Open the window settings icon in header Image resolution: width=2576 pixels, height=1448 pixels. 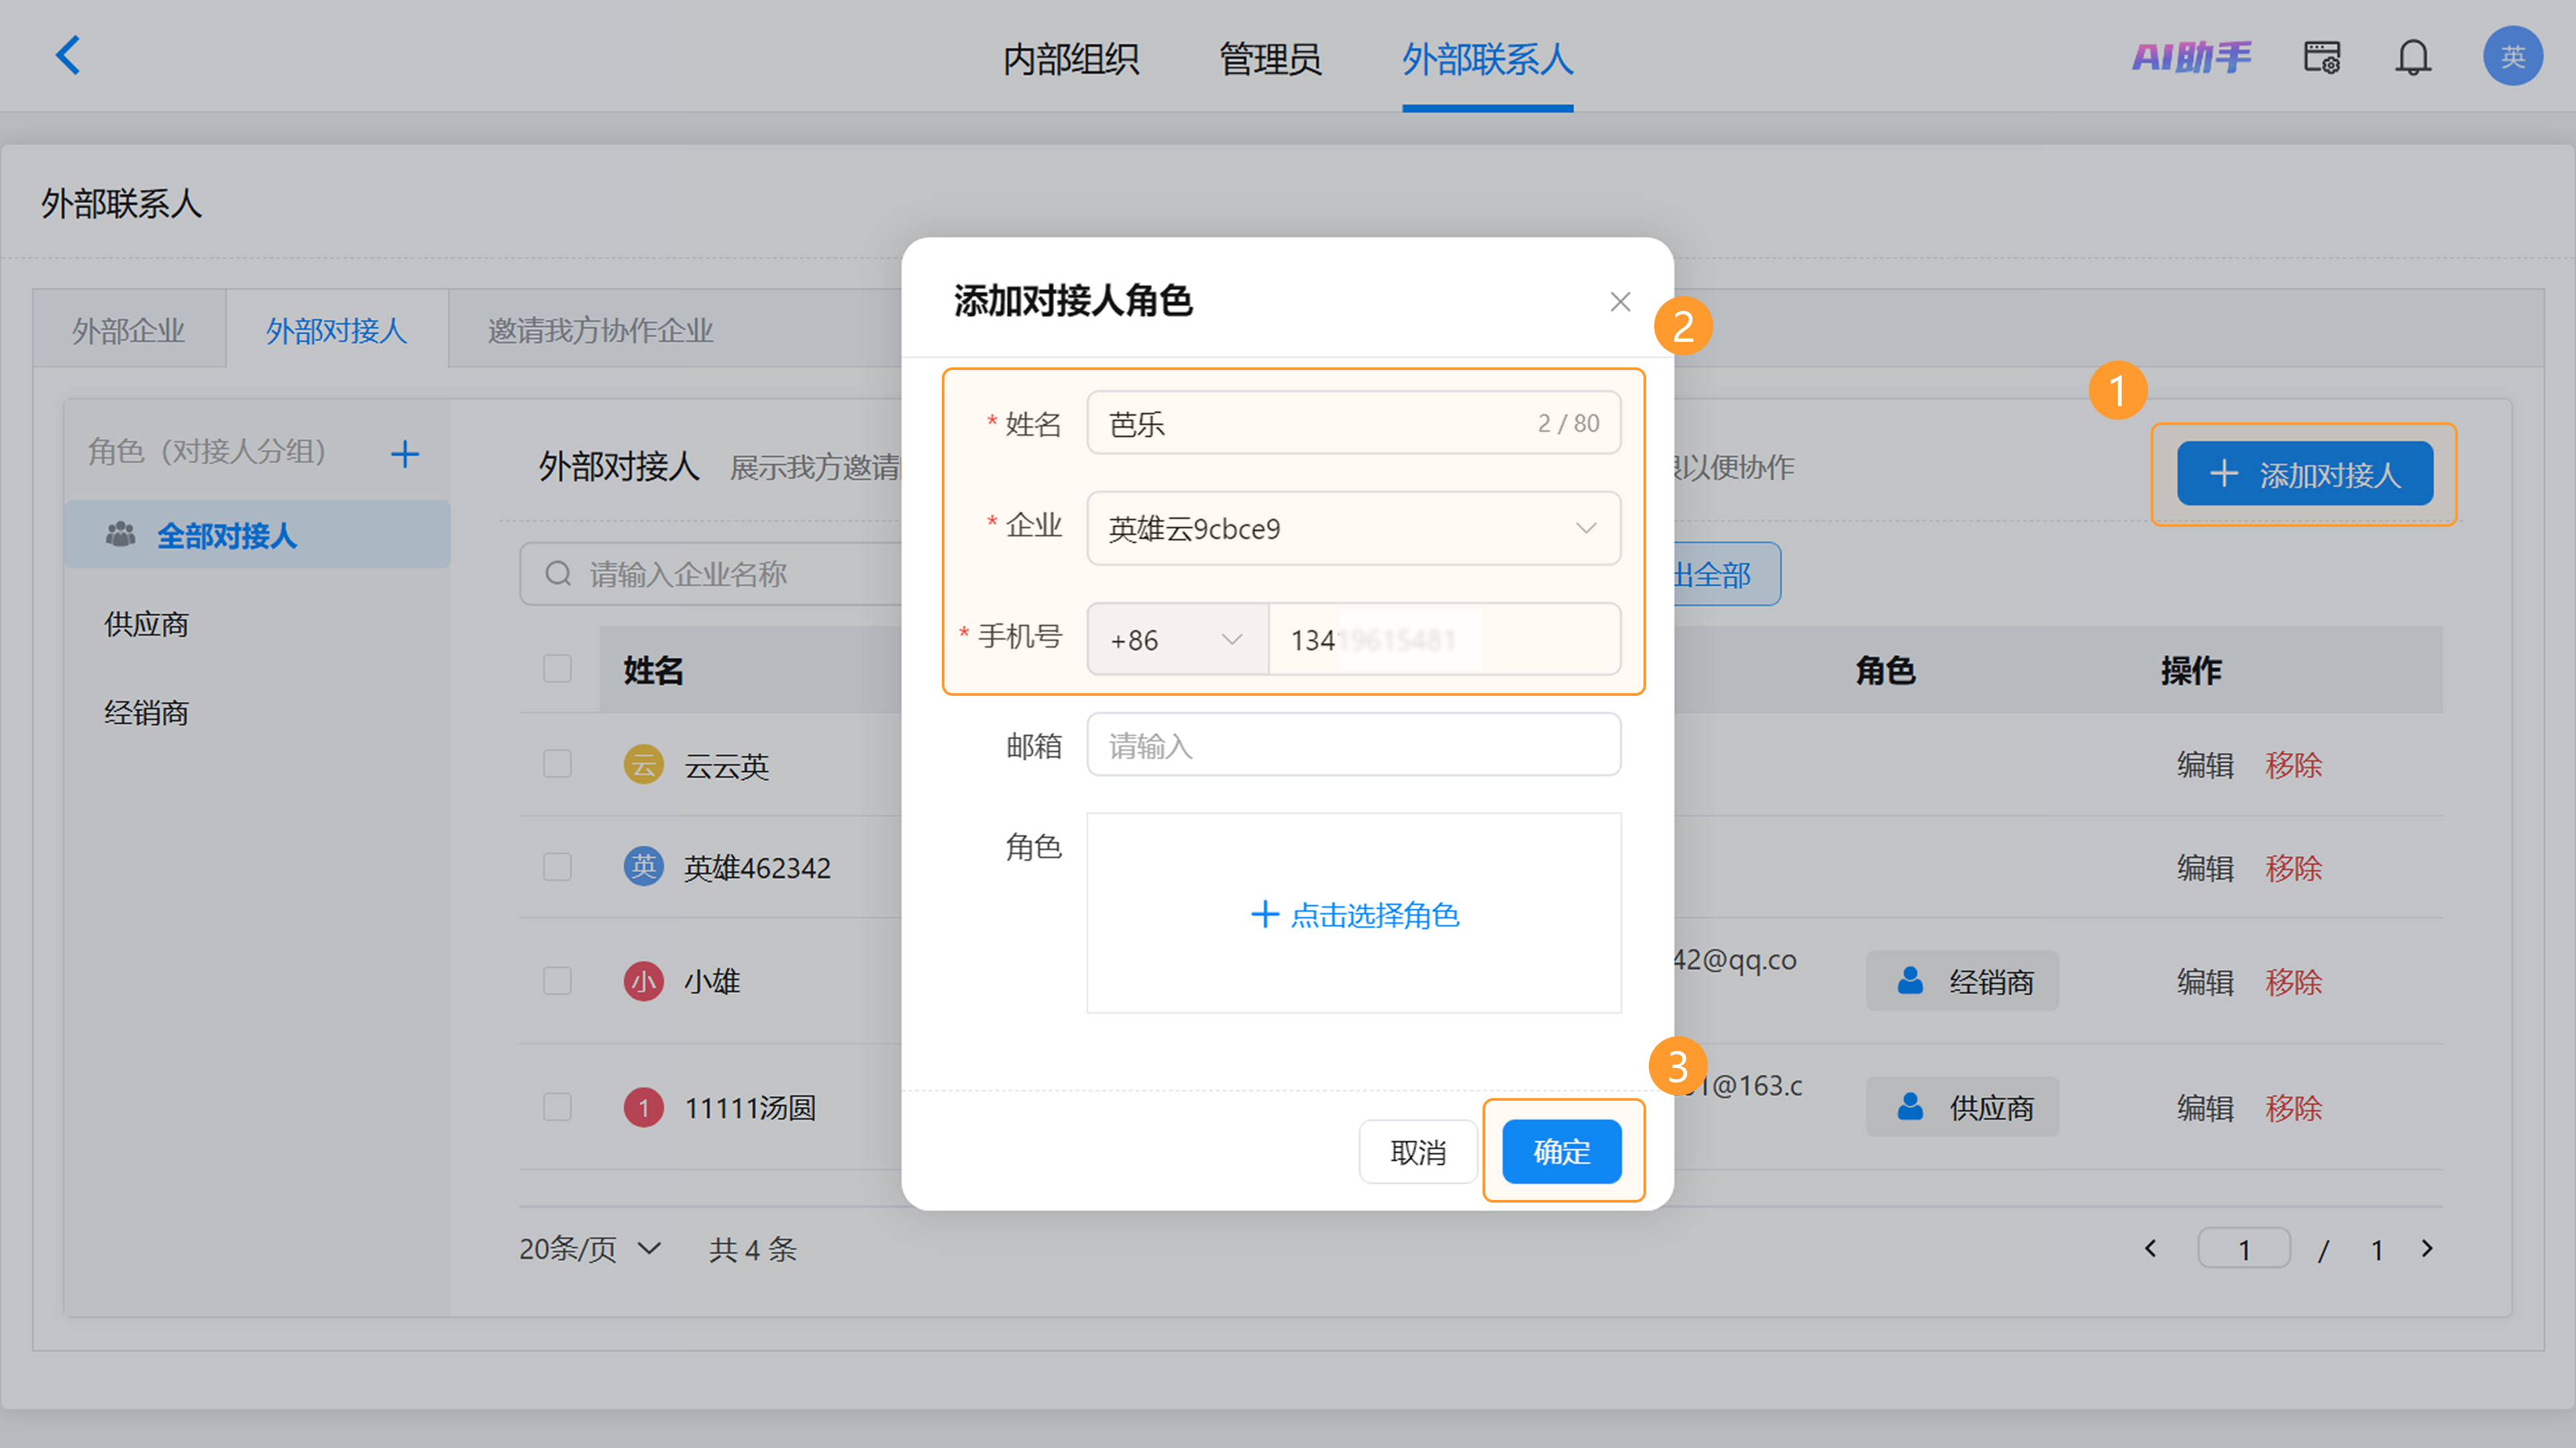click(2322, 57)
